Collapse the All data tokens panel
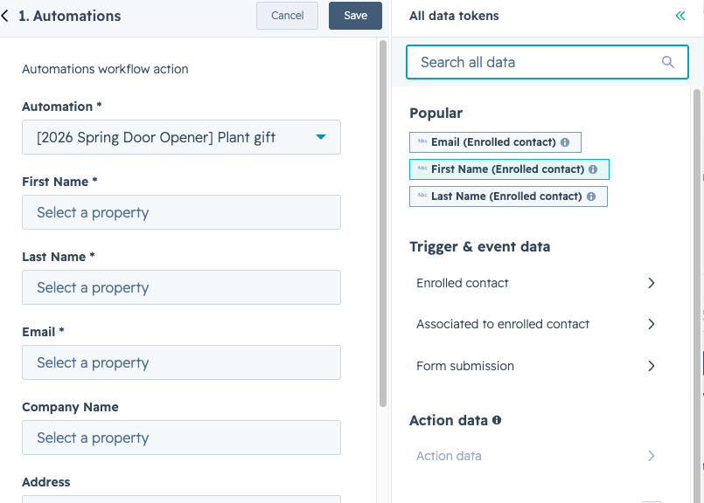Image resolution: width=704 pixels, height=503 pixels. (680, 16)
